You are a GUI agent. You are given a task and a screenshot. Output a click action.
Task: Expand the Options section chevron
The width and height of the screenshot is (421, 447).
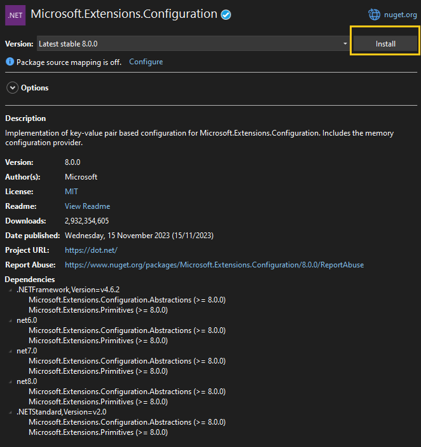click(x=12, y=88)
